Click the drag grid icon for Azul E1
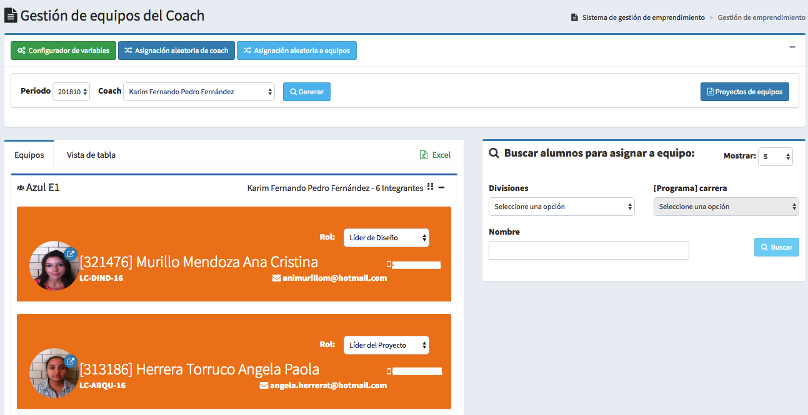Image resolution: width=808 pixels, height=415 pixels. (430, 187)
